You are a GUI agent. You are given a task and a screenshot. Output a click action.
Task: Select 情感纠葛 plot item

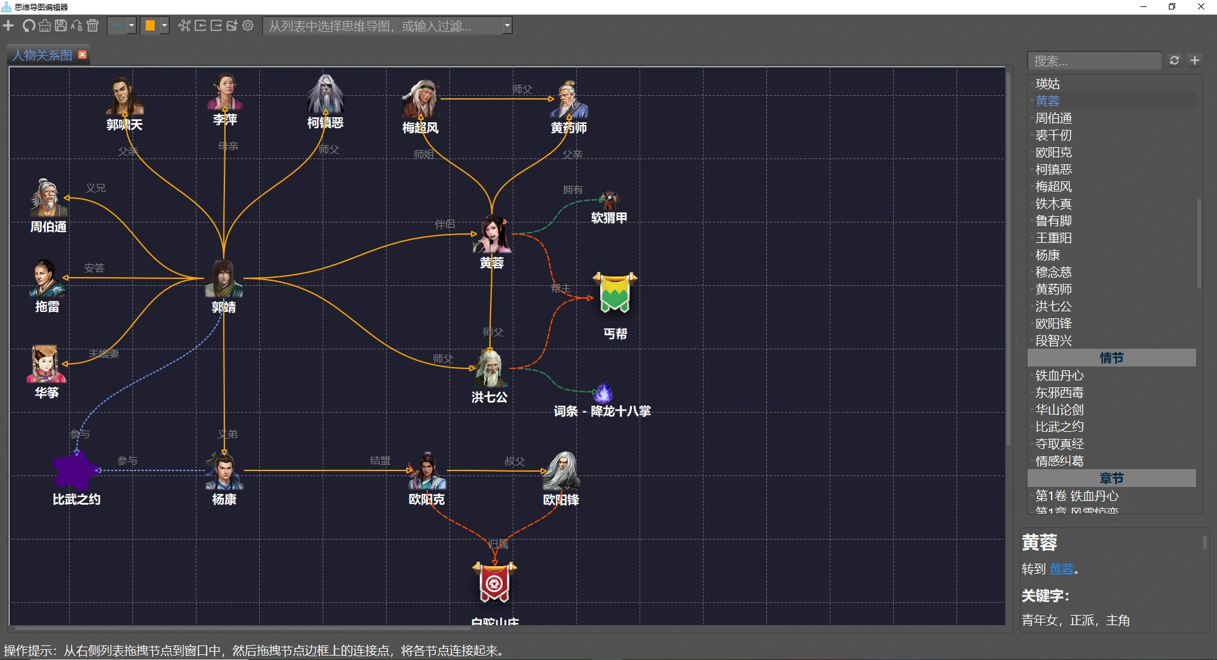(1059, 461)
